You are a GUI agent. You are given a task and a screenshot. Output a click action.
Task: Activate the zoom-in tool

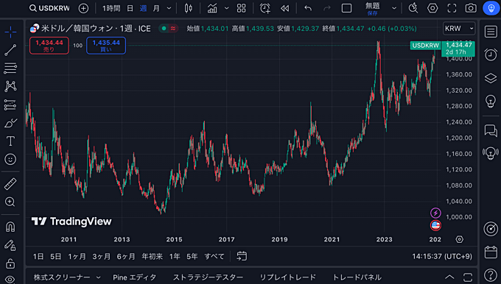(10, 202)
